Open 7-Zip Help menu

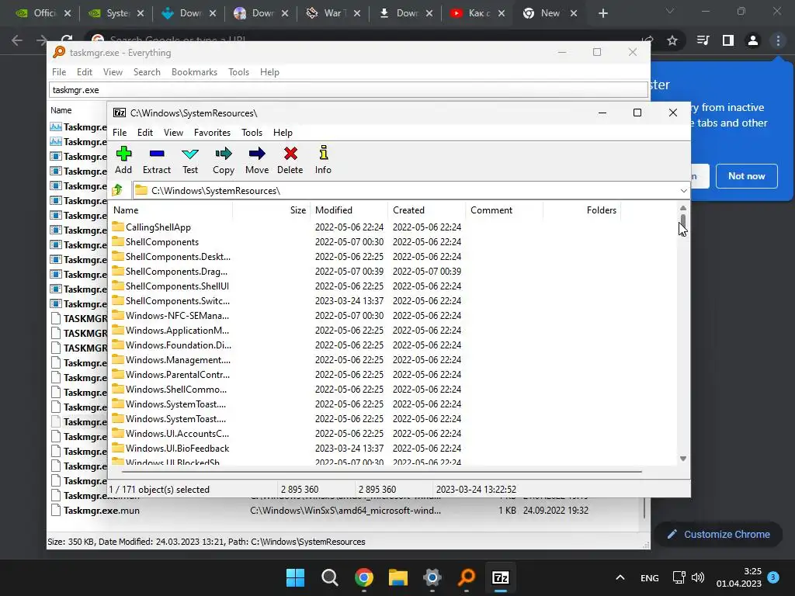[x=283, y=132]
